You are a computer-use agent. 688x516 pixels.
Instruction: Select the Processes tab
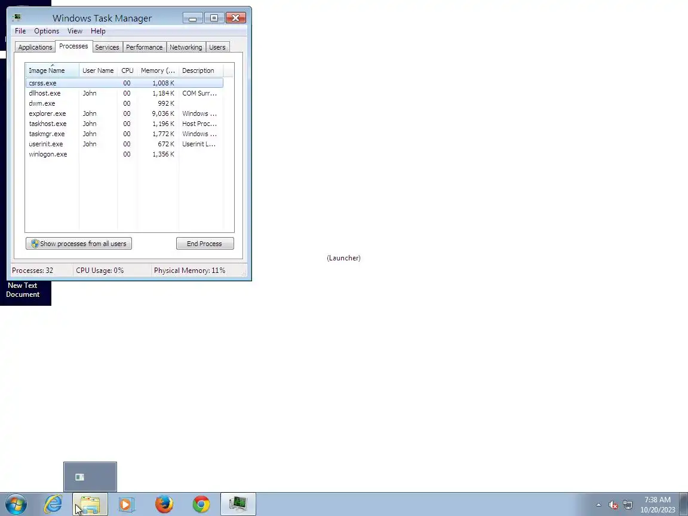coord(73,46)
